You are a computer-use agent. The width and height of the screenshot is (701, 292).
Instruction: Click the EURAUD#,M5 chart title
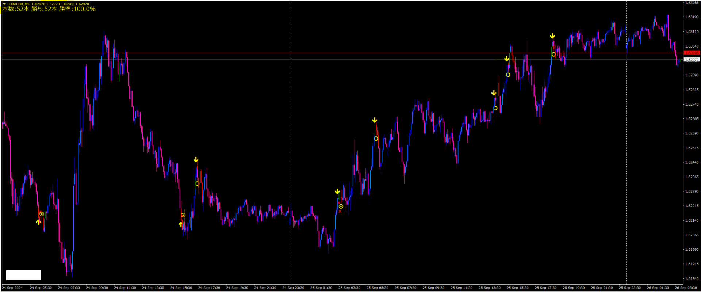click(x=18, y=4)
